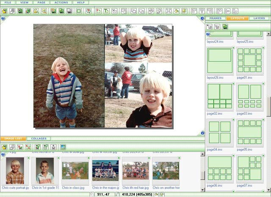
Task: Click the layouts panel scrollbar down arrow
Action: (x=268, y=189)
